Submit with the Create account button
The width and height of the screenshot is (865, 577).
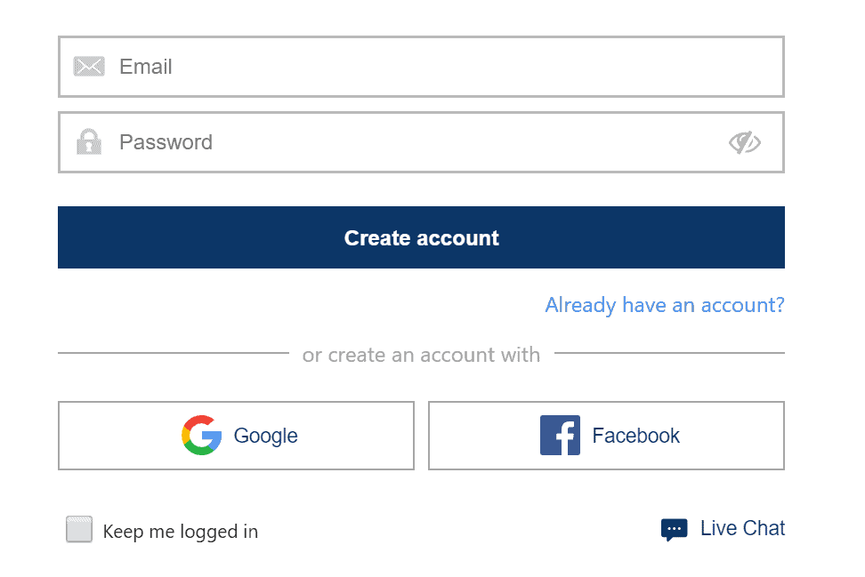pyautogui.click(x=422, y=237)
